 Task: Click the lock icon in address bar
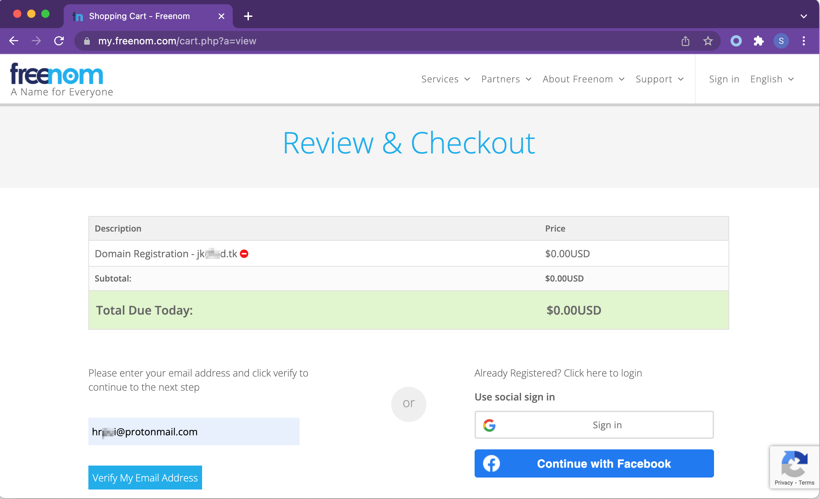(87, 41)
